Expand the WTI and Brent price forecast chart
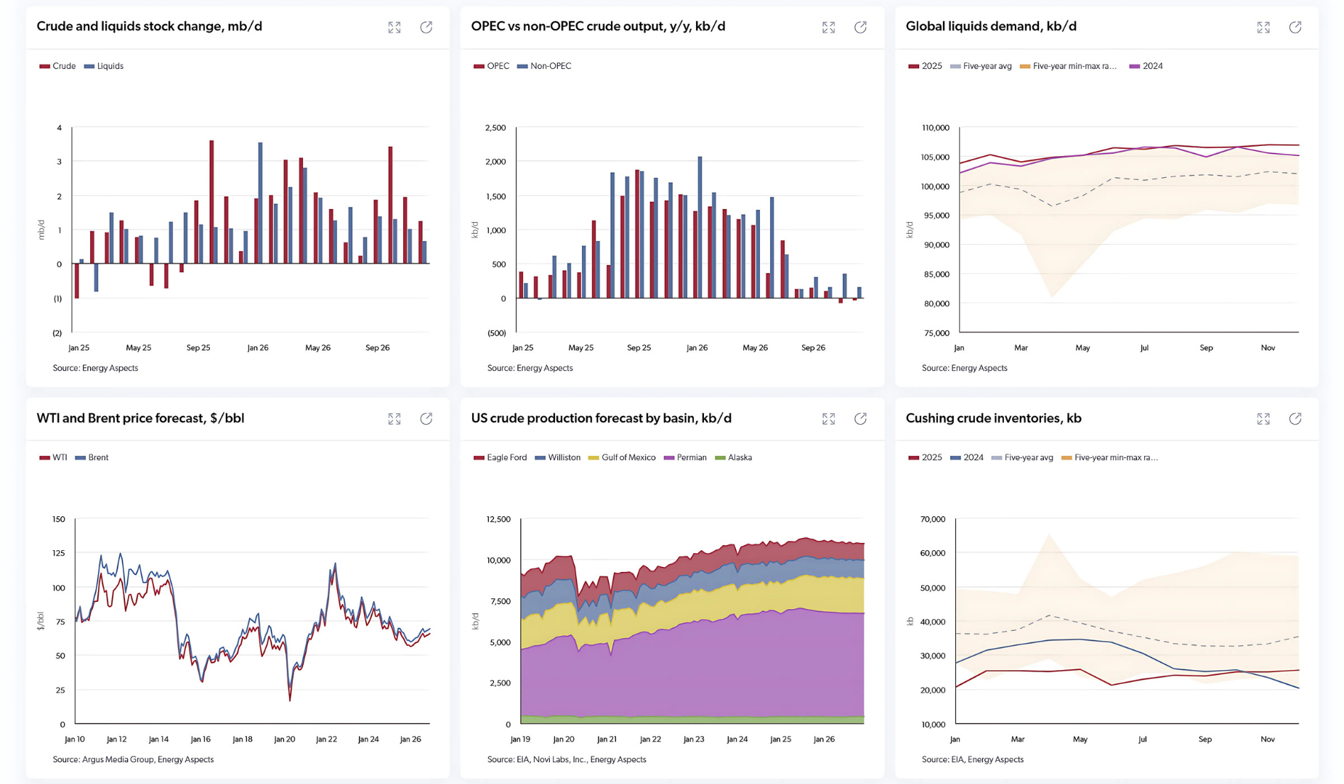This screenshot has width=1344, height=784. click(x=394, y=419)
